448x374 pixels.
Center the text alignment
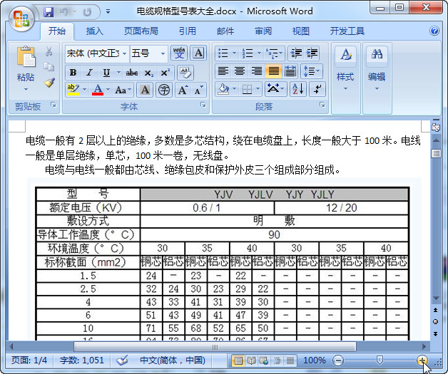coord(240,71)
